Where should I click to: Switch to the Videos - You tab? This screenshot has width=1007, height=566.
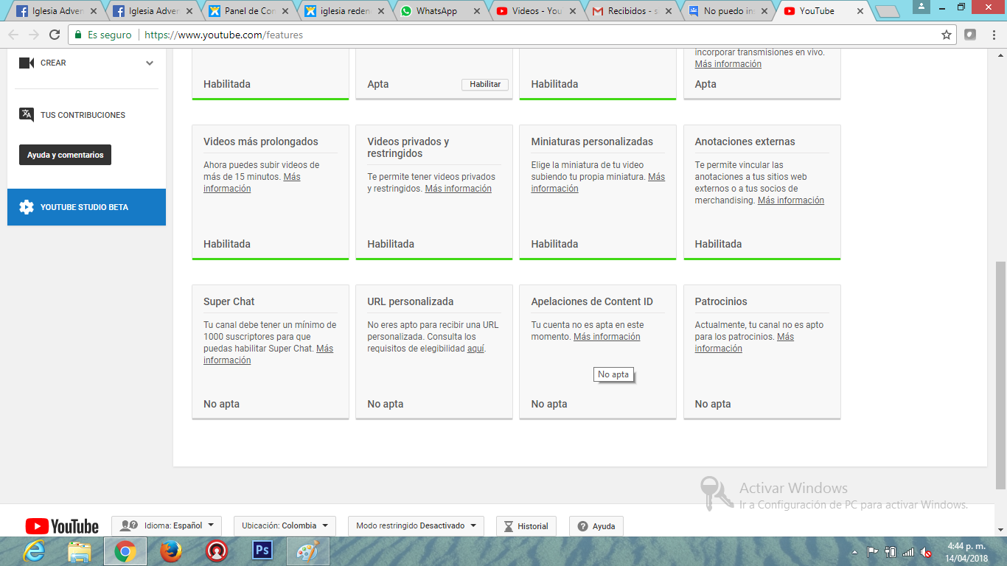(536, 11)
